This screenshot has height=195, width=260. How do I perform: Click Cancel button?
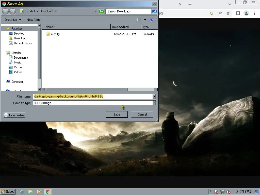pos(142,115)
